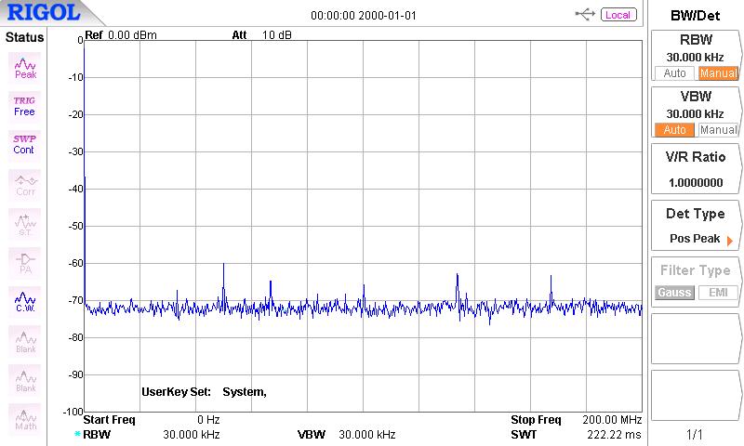Click the PA preamplifier status icon
This screenshot has height=446, width=744.
pyautogui.click(x=25, y=263)
